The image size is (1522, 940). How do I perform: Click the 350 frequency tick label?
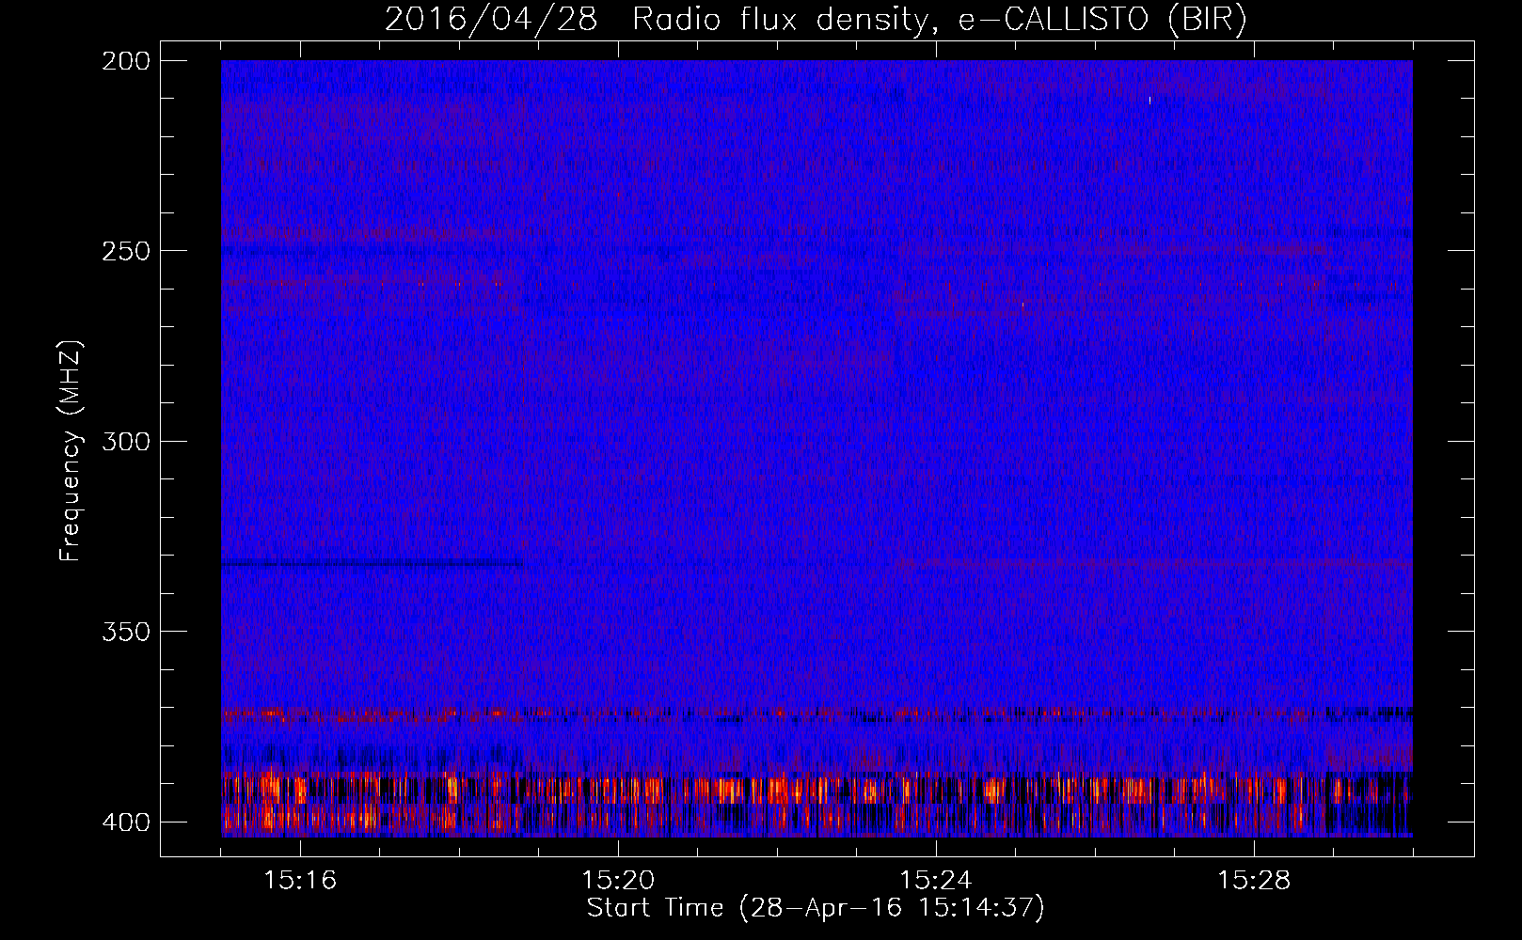point(125,631)
